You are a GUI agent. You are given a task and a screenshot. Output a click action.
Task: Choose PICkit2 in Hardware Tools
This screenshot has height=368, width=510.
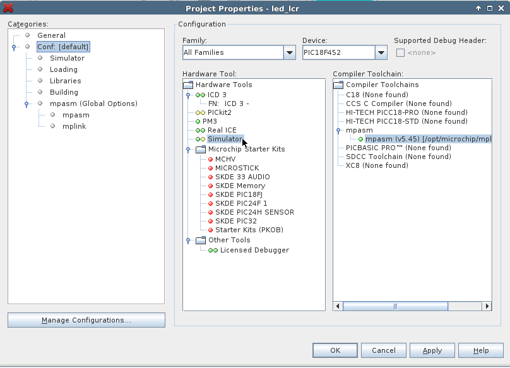[219, 112]
